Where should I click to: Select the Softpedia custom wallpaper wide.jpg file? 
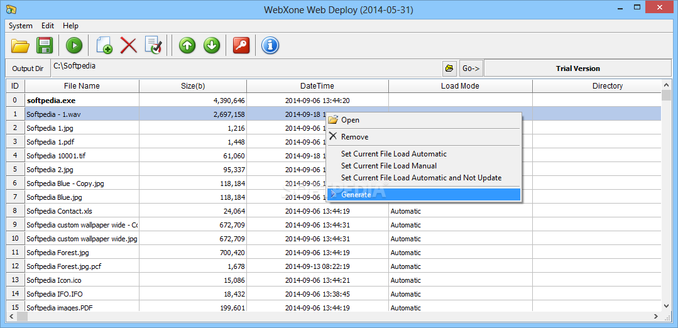click(x=82, y=239)
